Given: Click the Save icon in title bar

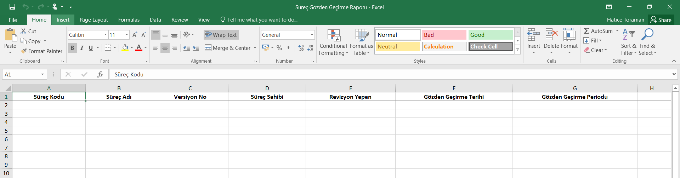Looking at the screenshot, I should pyautogui.click(x=12, y=7).
